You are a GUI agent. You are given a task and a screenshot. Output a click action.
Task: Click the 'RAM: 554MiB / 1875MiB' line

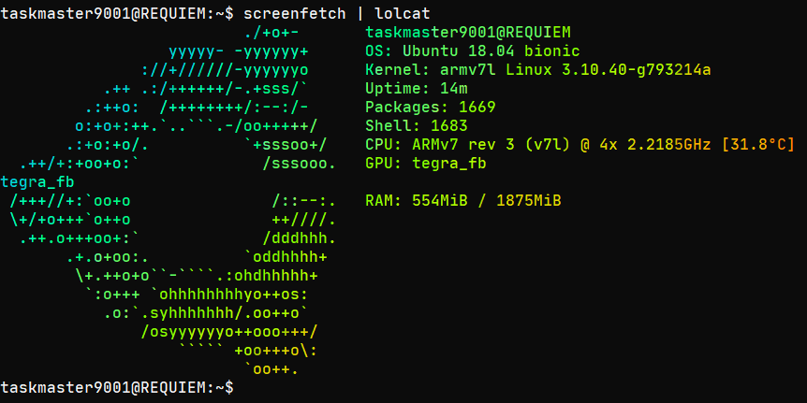coord(463,200)
